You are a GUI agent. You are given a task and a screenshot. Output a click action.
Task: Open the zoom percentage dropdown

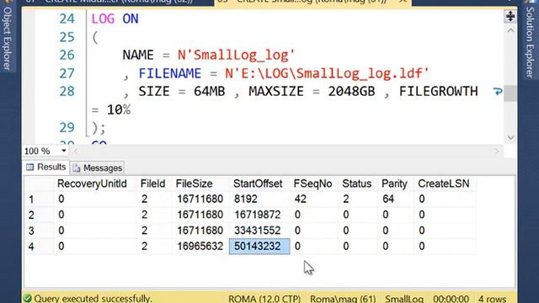pyautogui.click(x=64, y=151)
